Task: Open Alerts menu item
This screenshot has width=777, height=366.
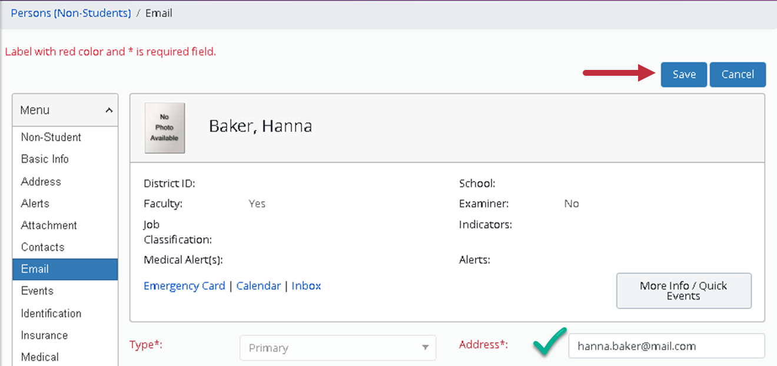Action: (35, 203)
